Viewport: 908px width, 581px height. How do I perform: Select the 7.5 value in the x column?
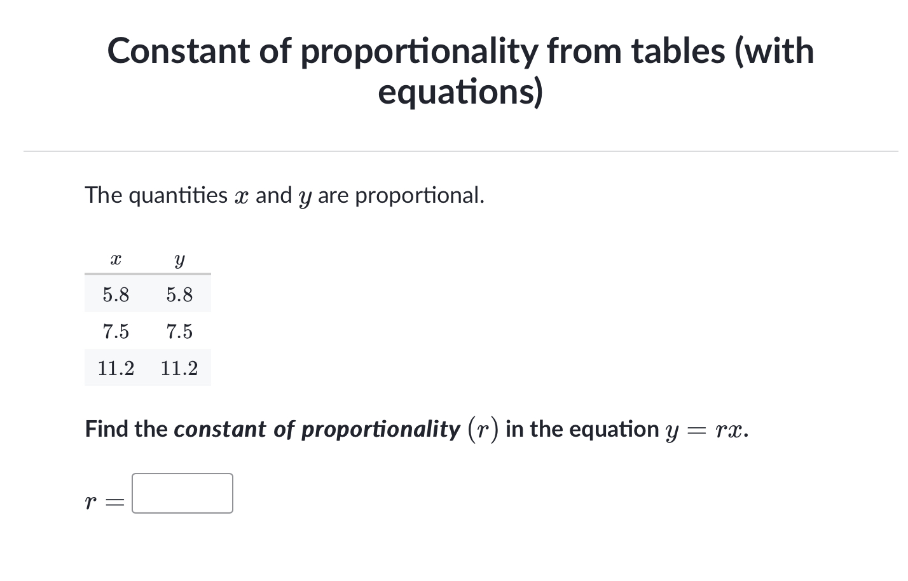pos(116,332)
